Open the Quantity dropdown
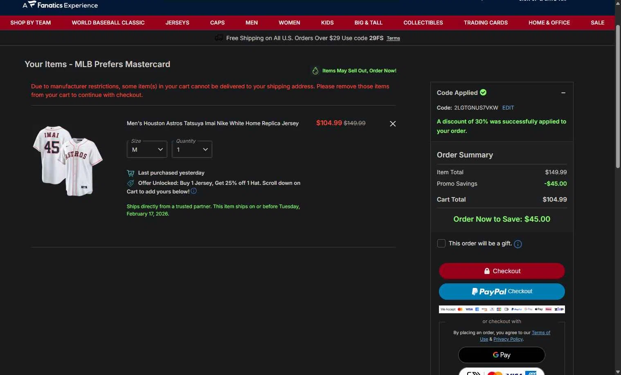Viewport: 621px width, 375px height. tap(192, 149)
